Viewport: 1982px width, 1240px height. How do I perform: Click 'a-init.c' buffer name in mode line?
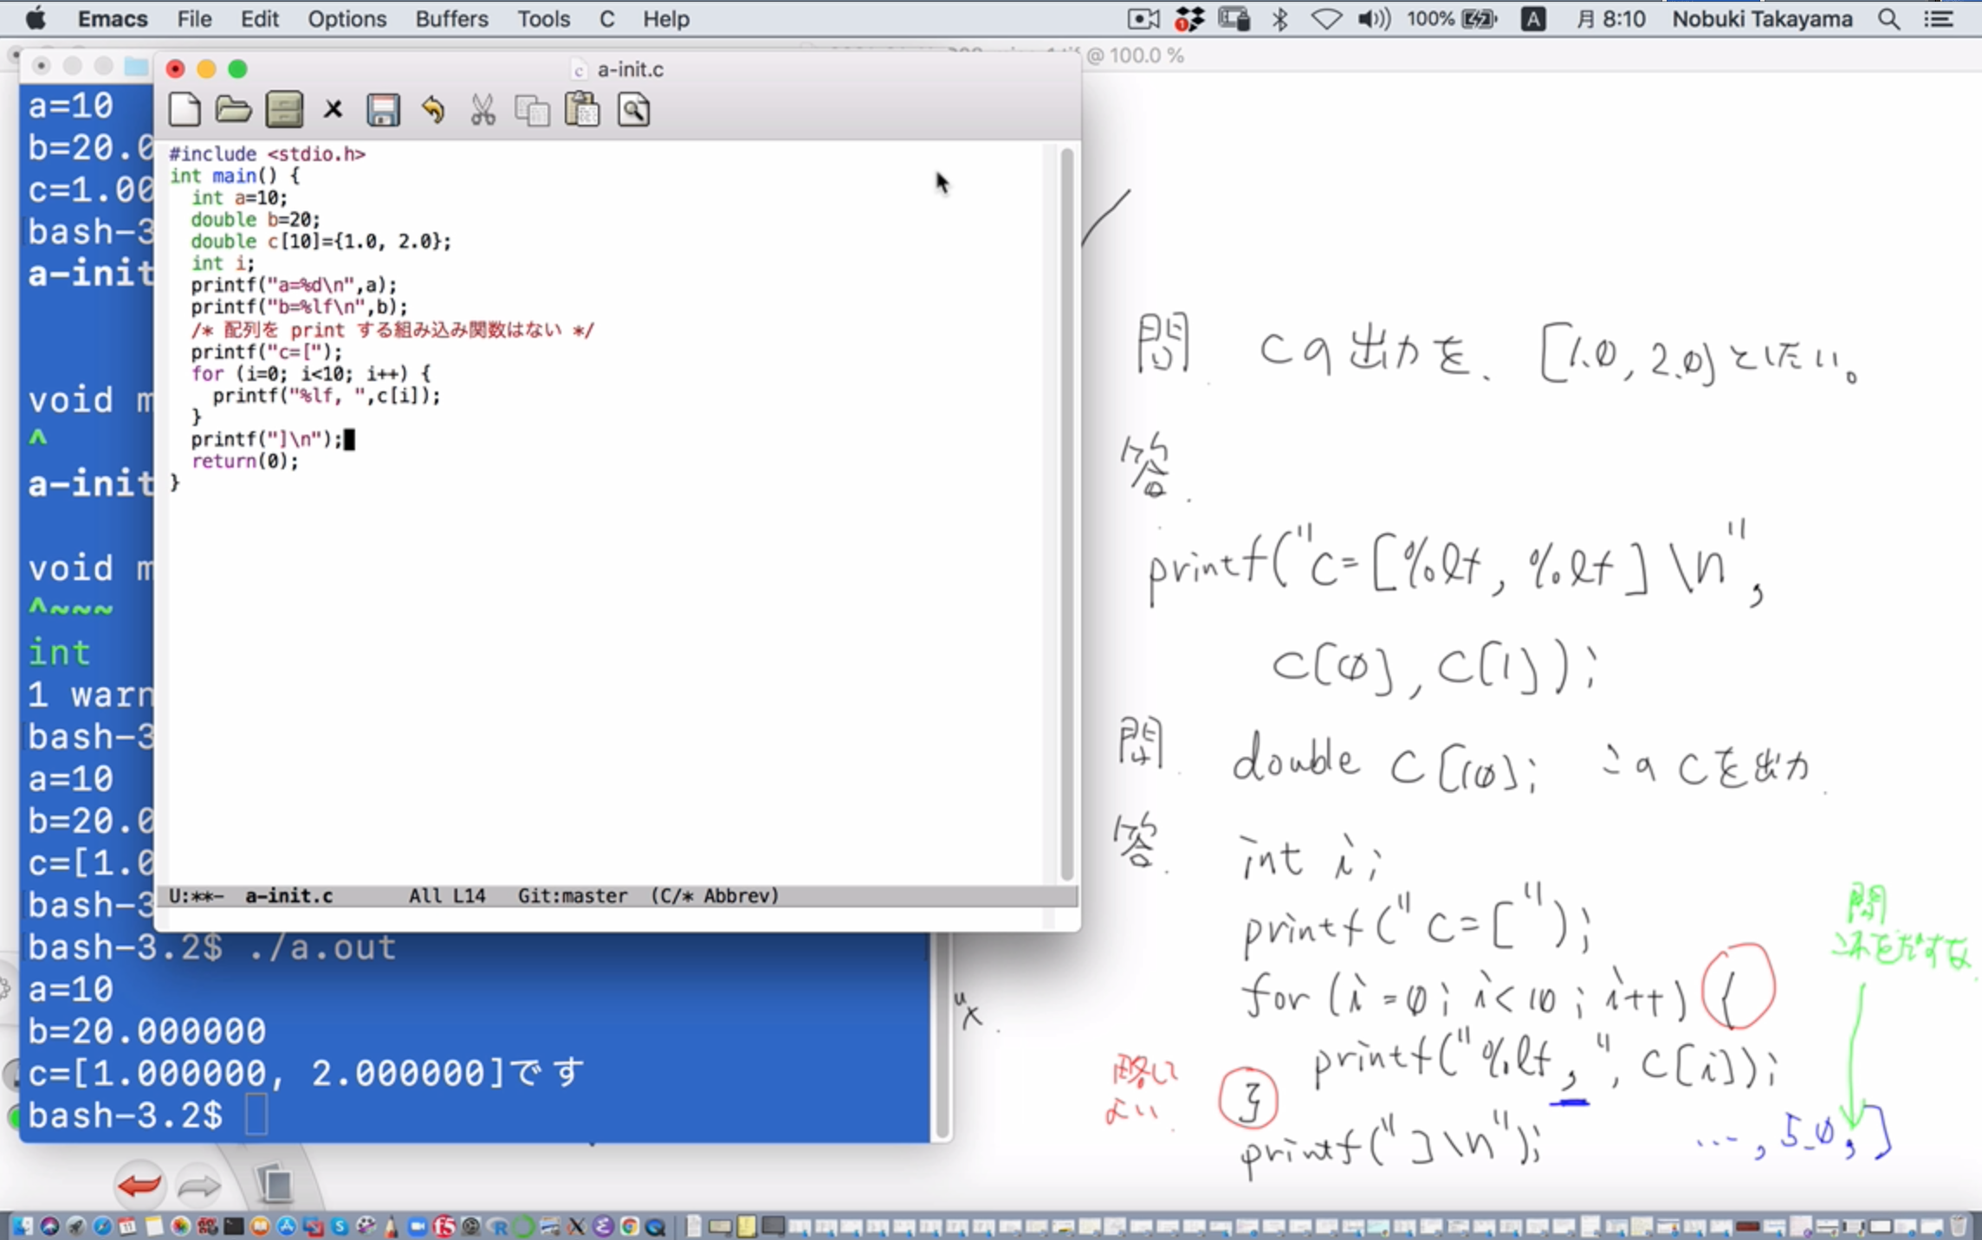[288, 895]
